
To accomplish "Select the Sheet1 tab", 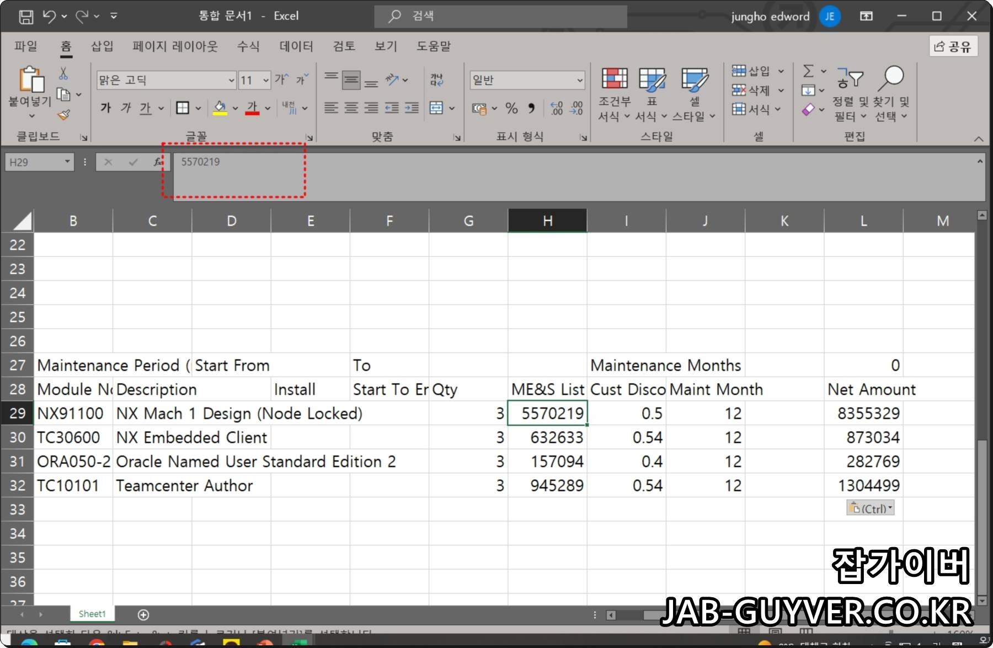I will coord(92,614).
